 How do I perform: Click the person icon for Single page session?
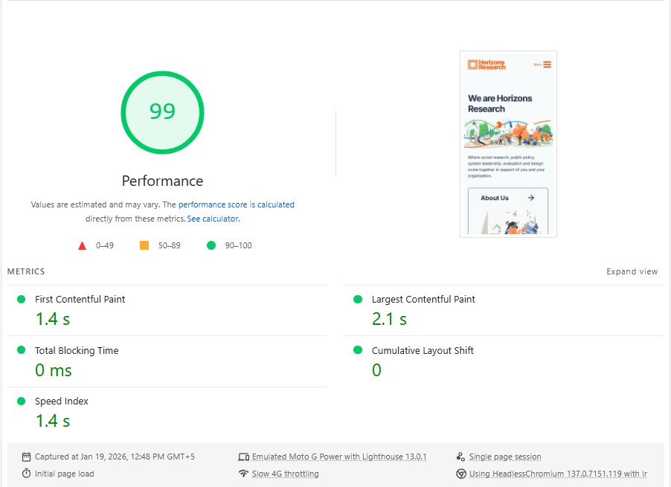[461, 457]
